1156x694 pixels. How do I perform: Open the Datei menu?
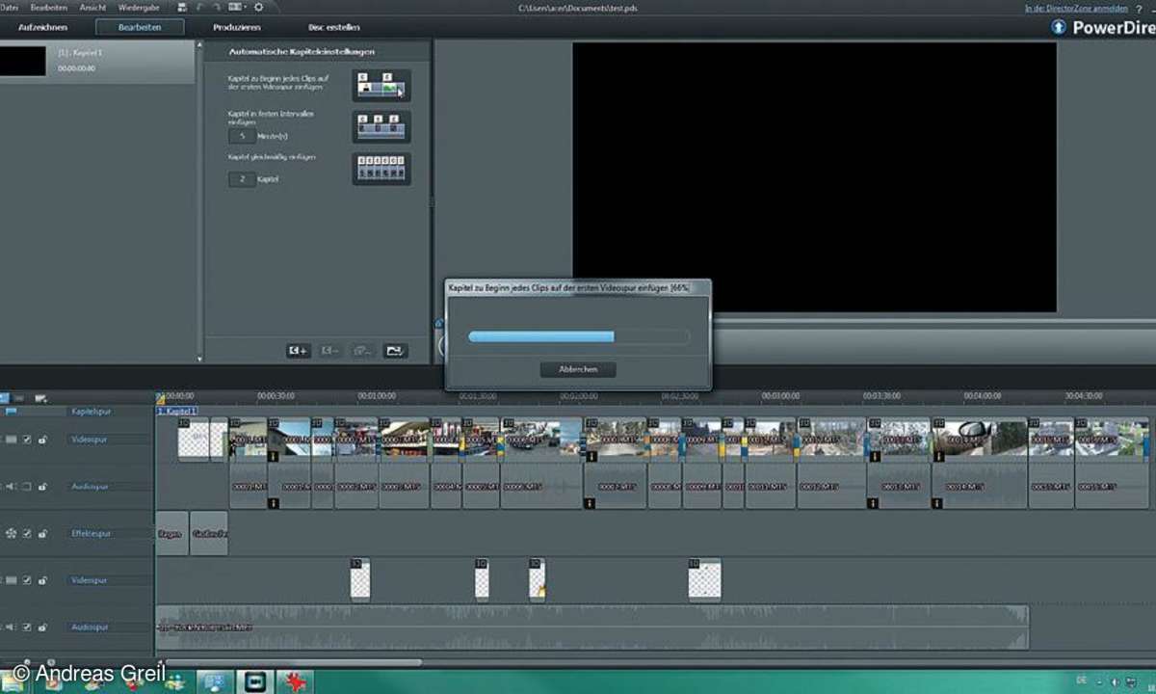click(x=9, y=7)
